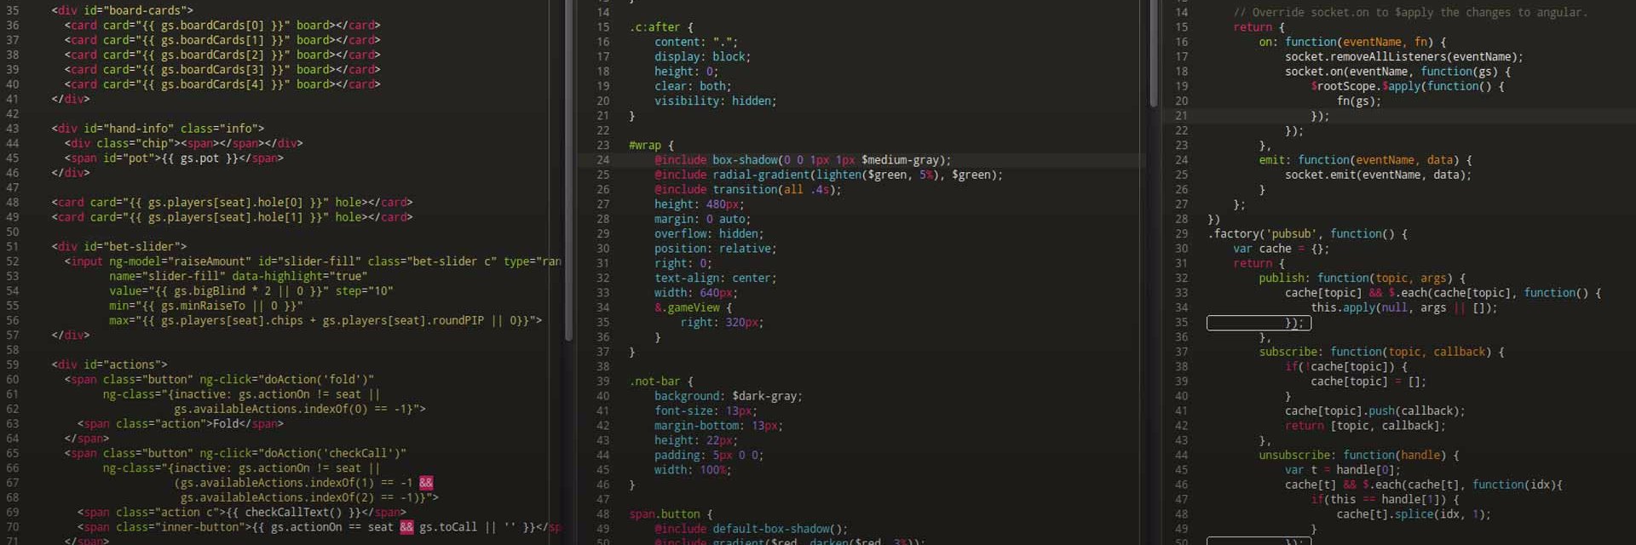Click the var cache = {} line
Screen dimensions: 1636x545
(1282, 249)
